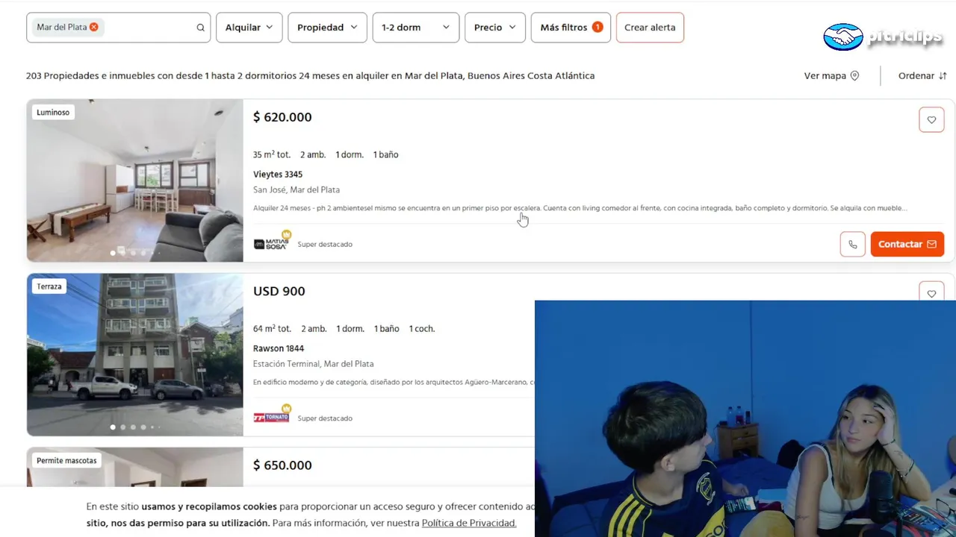956x537 pixels.
Task: Open the Vieytes 3345 listing photo
Action: tap(135, 180)
